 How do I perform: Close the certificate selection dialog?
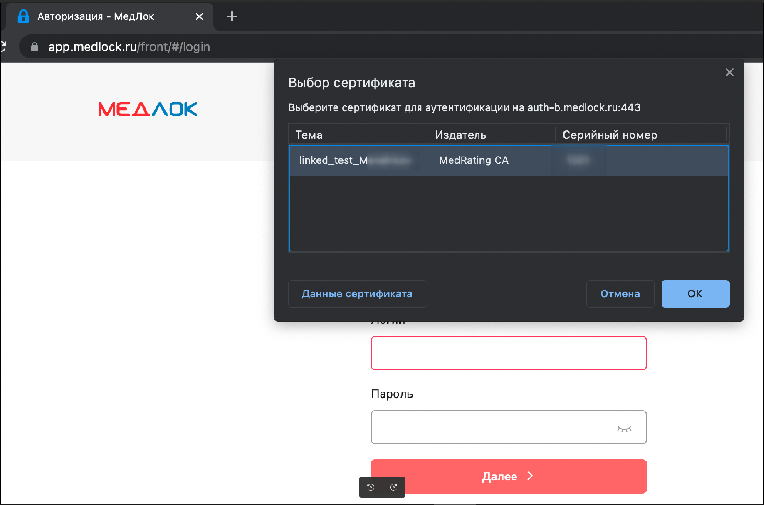(730, 73)
